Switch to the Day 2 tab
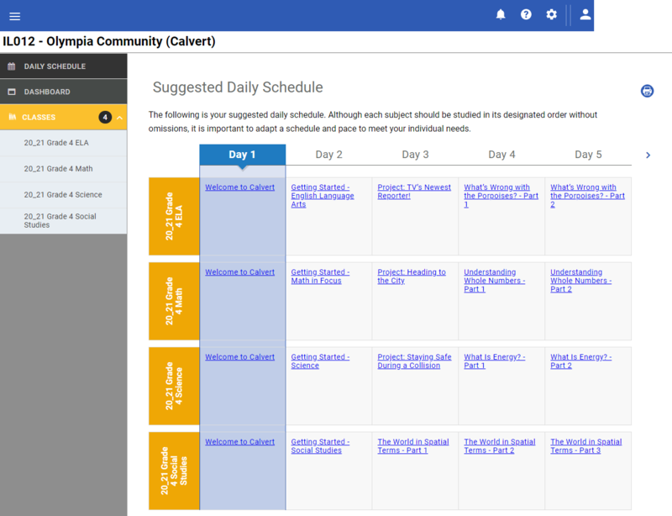Image resolution: width=672 pixels, height=516 pixels. 328,155
